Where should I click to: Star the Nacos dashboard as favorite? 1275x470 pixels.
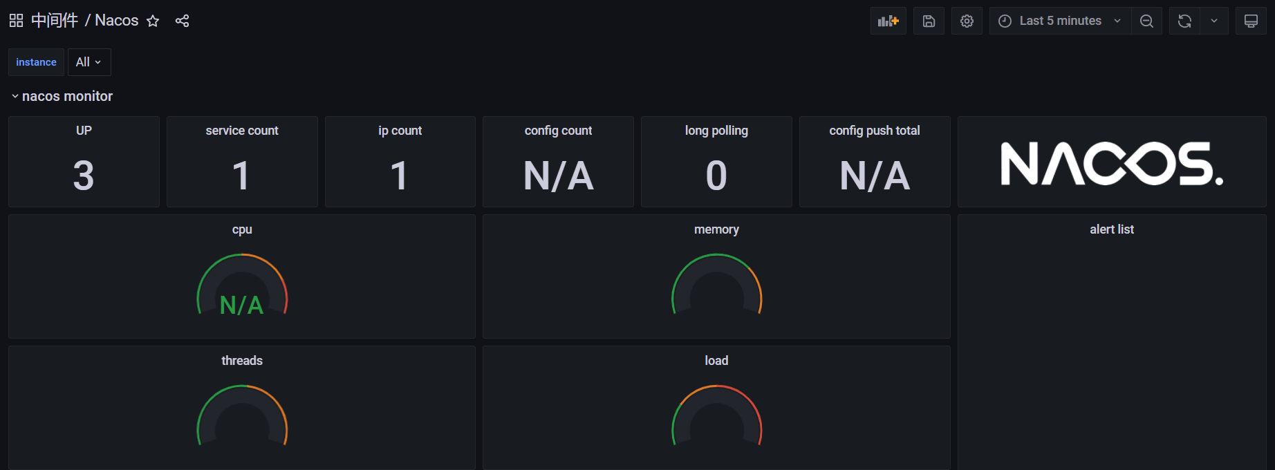click(x=153, y=21)
